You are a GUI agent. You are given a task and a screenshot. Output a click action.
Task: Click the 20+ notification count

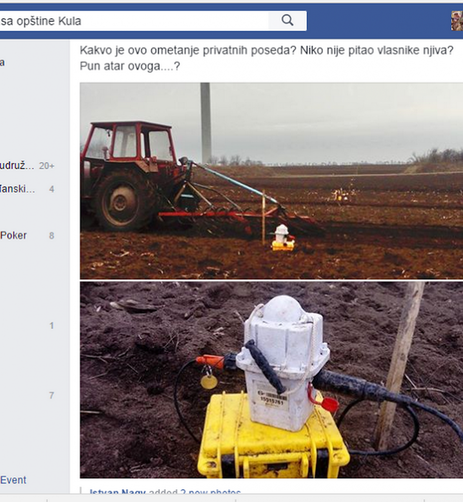click(x=47, y=166)
